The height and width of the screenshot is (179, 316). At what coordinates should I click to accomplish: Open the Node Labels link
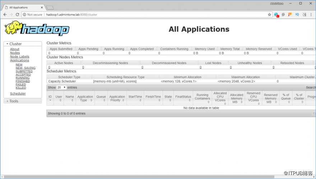(x=19, y=57)
